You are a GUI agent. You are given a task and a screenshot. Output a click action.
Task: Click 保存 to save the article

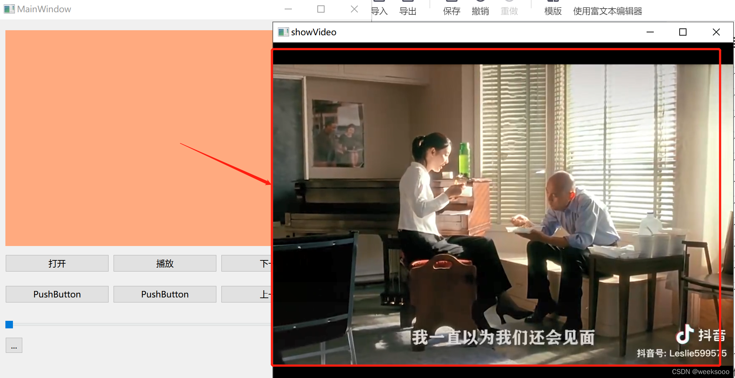tap(452, 11)
